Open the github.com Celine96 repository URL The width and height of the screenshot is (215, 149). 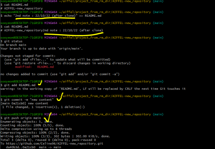tap(54, 144)
